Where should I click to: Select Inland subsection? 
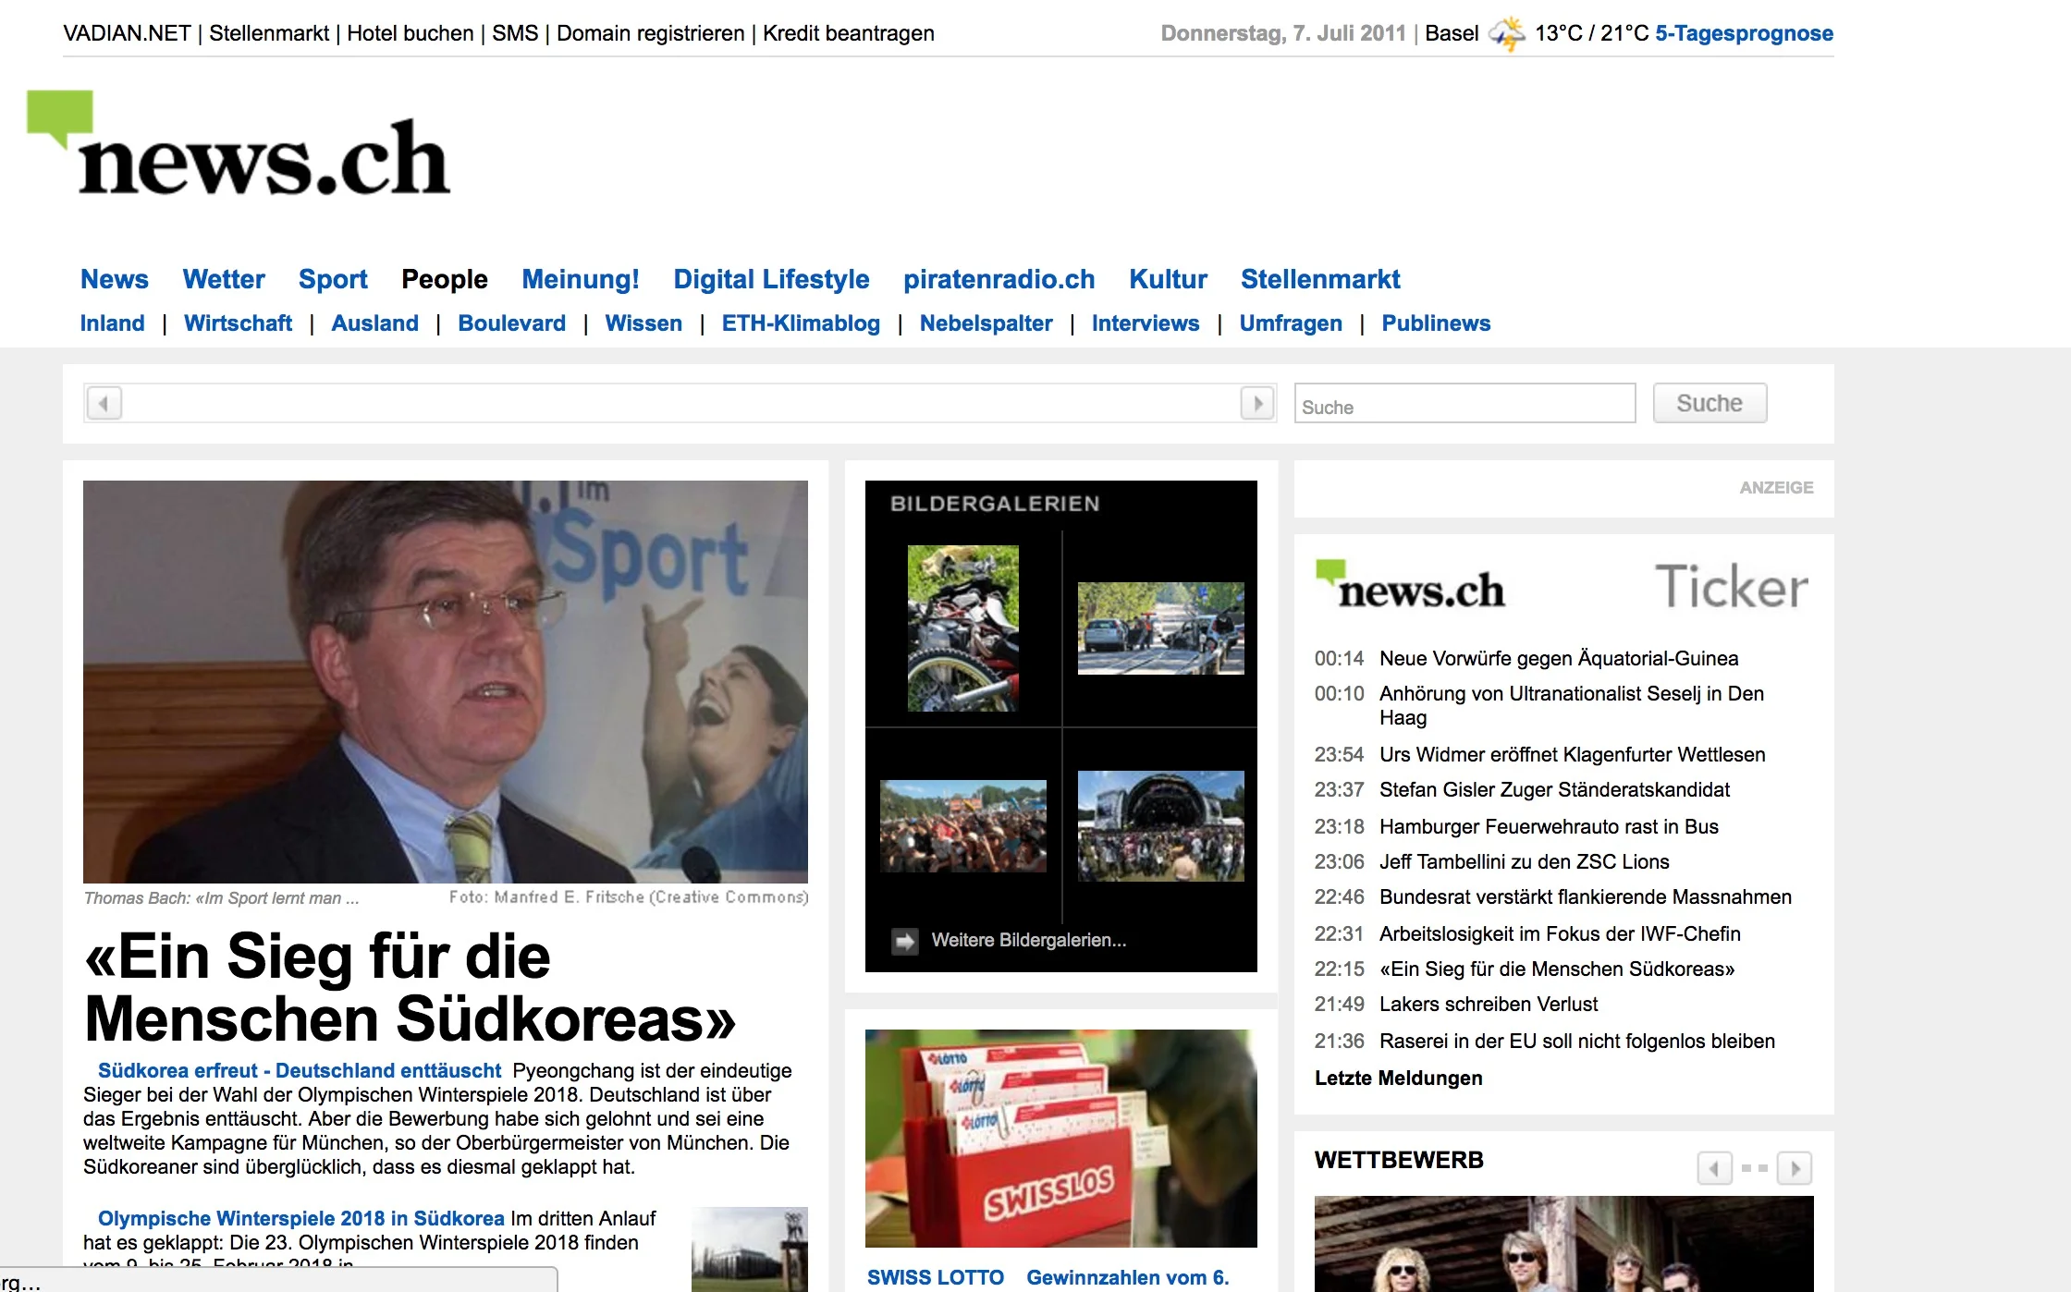(113, 323)
